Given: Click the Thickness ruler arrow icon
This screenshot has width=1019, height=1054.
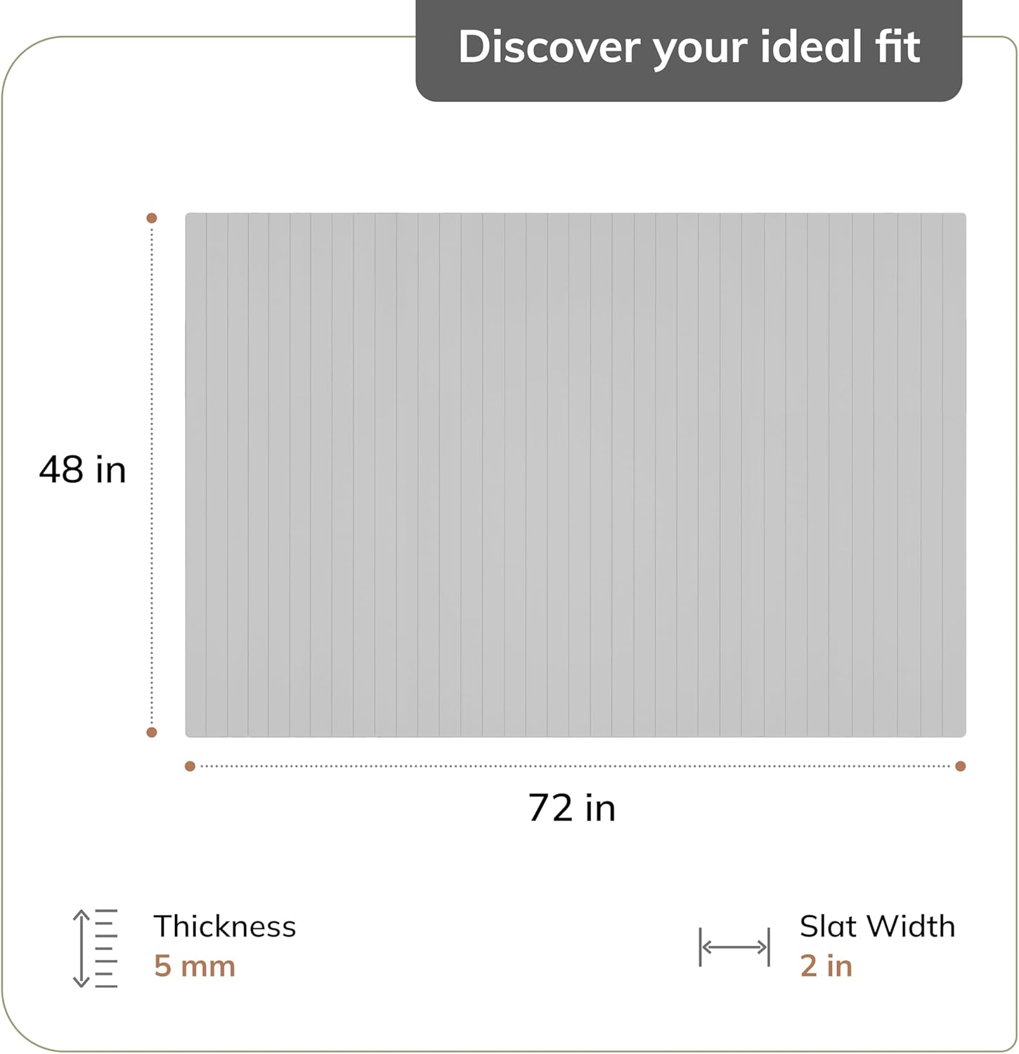Looking at the screenshot, I should click(x=95, y=948).
